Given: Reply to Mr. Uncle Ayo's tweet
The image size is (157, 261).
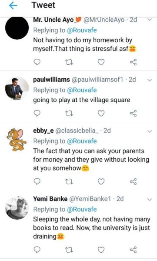Looking at the screenshot, I should 37,62.
